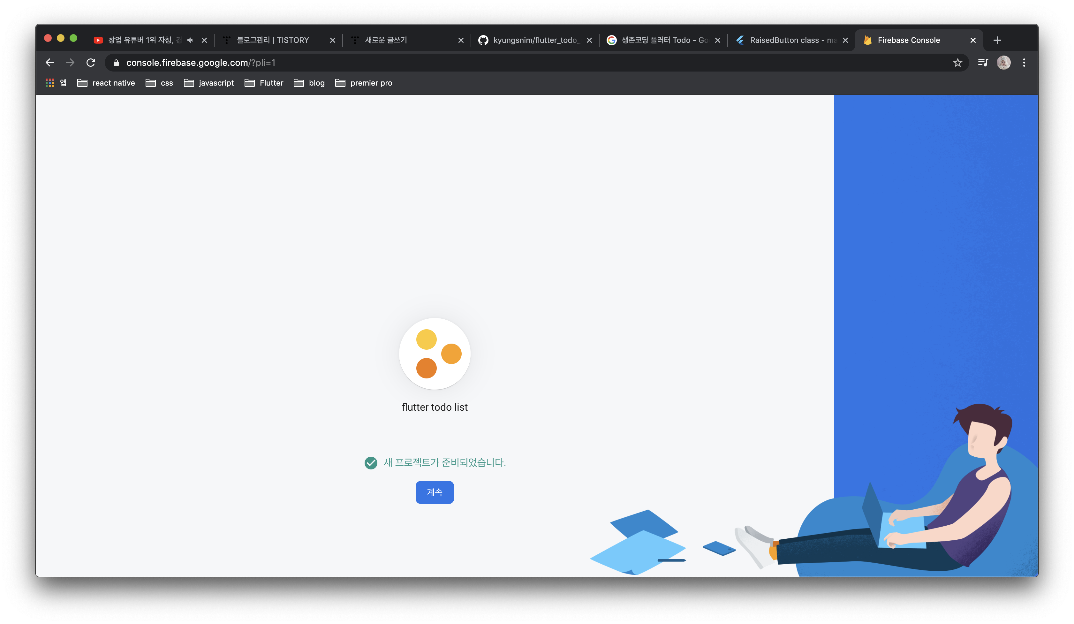Go back with the back arrow
This screenshot has height=624, width=1074.
[x=50, y=63]
